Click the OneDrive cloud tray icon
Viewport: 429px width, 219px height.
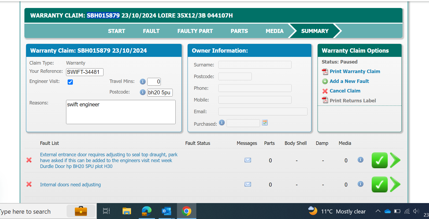click(x=388, y=211)
